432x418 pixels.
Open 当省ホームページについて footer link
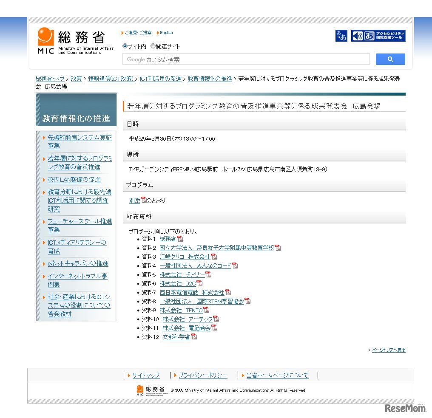coord(277,375)
